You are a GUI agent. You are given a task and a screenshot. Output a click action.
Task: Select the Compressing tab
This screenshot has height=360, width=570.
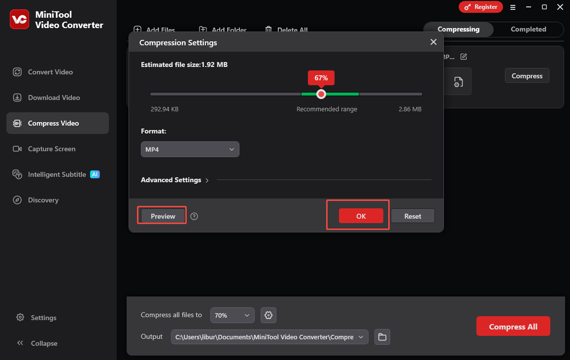click(458, 29)
